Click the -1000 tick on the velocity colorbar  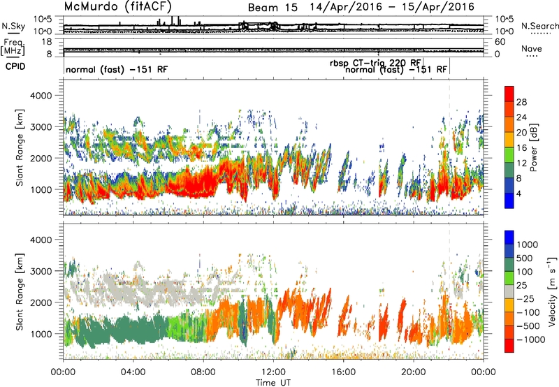531,339
